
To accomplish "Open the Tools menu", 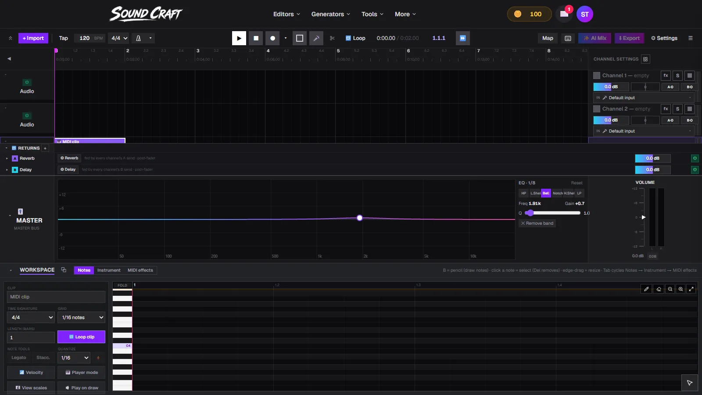I will tap(372, 14).
